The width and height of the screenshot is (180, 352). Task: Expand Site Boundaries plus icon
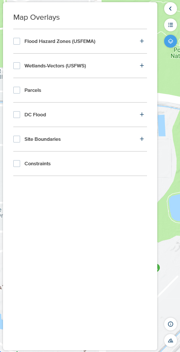[x=142, y=139]
